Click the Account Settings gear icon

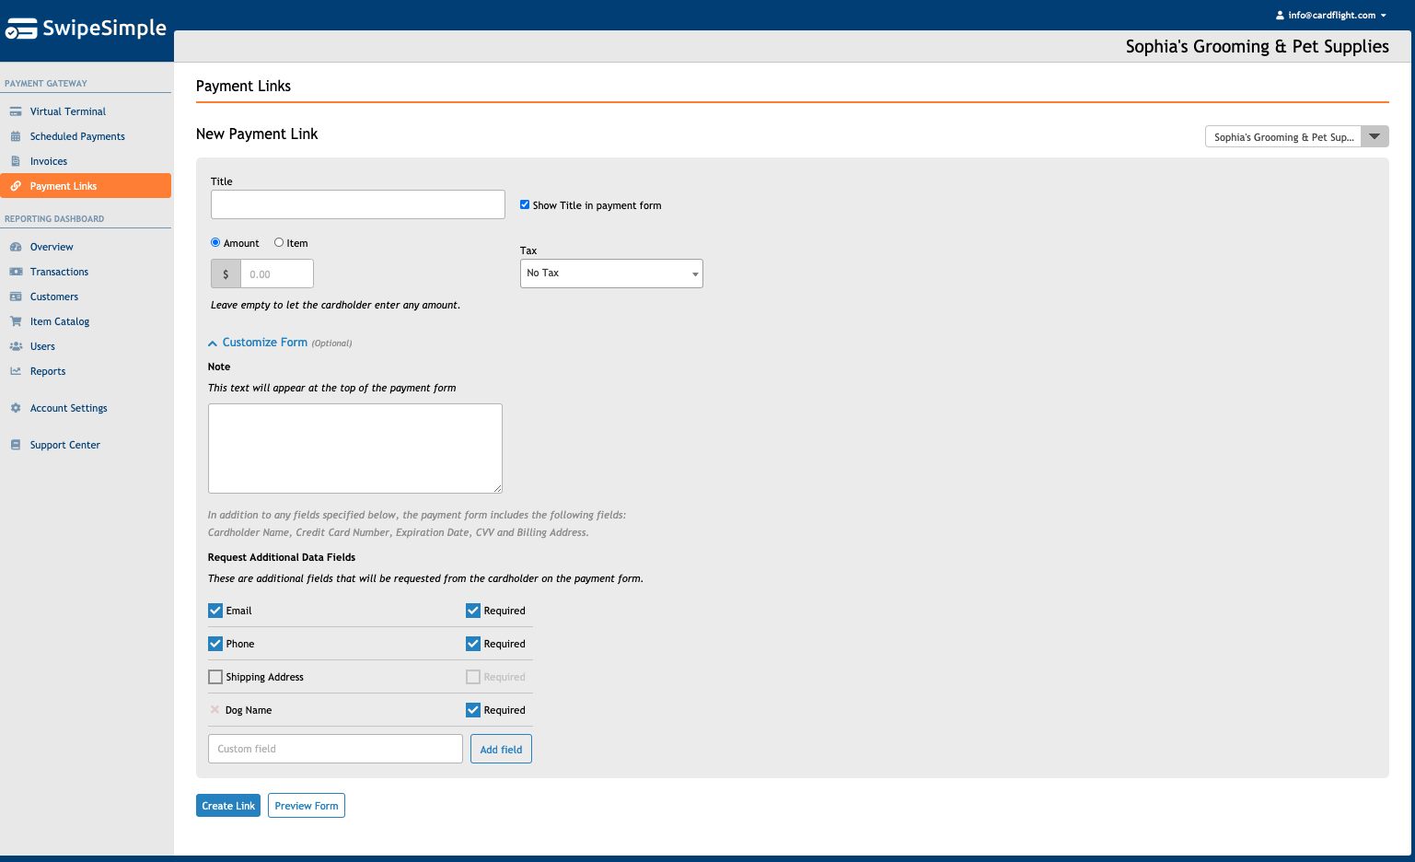point(16,408)
